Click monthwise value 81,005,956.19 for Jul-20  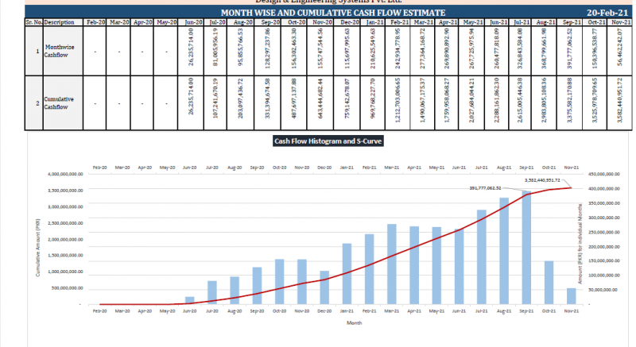click(x=215, y=47)
